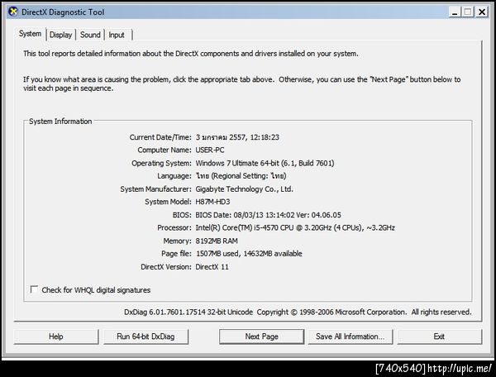This screenshot has height=377, width=496.
Task: Click the Operating System value Windows 7 Ultimate
Action: 265,163
